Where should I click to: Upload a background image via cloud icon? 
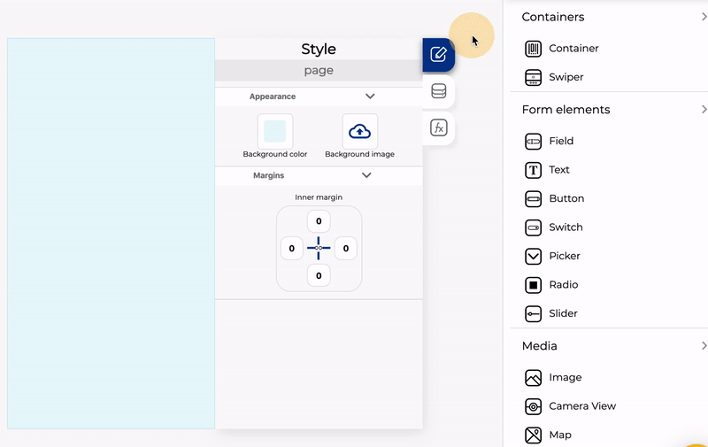click(x=360, y=131)
